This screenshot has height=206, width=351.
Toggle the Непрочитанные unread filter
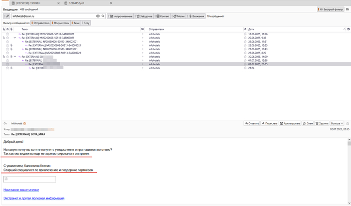tap(121, 16)
